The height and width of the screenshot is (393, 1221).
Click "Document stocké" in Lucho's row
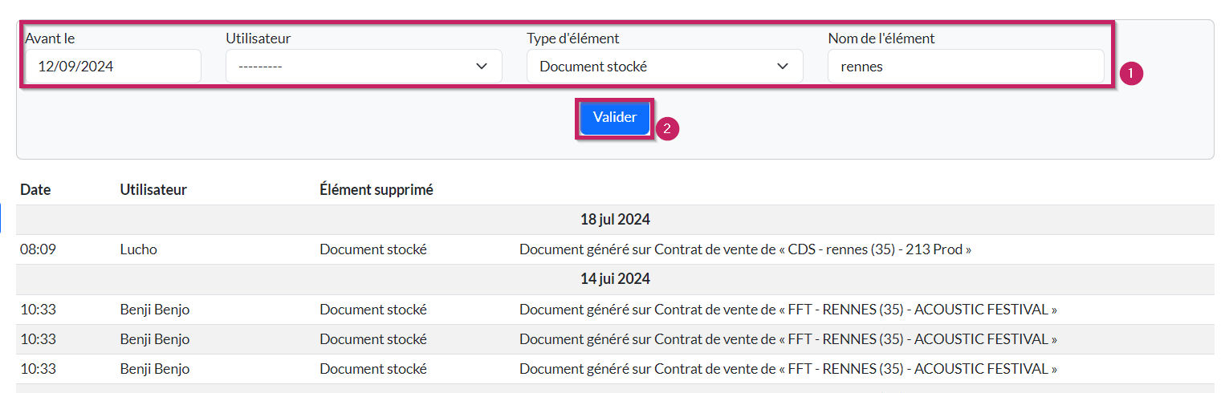click(x=372, y=249)
